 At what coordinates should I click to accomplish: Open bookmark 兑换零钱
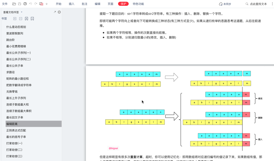pyautogui.click(x=12, y=91)
